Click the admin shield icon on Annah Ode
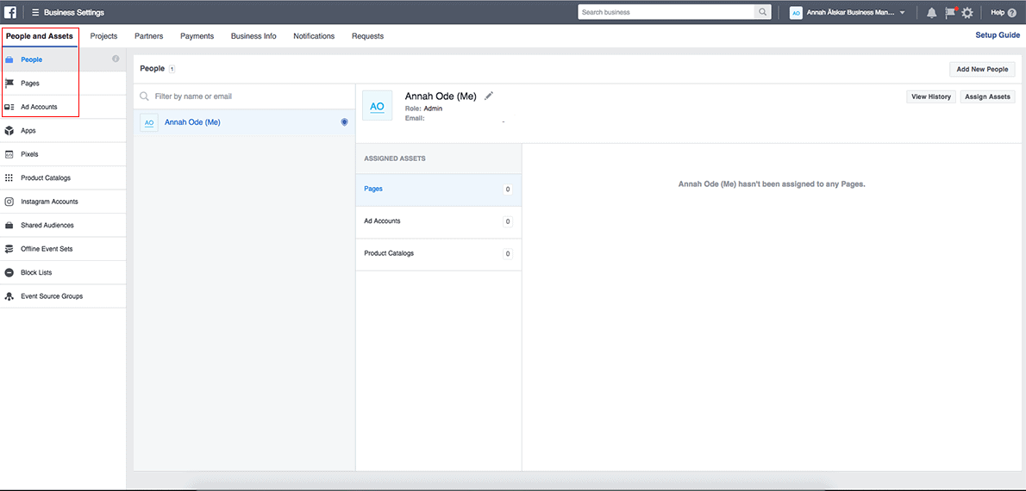 click(x=344, y=122)
